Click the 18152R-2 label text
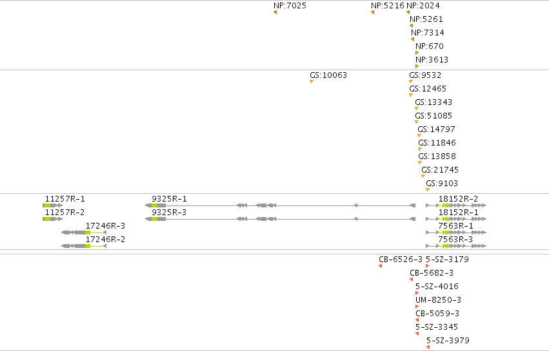 tap(458, 199)
